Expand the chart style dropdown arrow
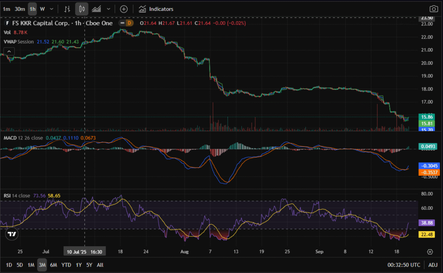The width and height of the screenshot is (443, 273). [x=108, y=9]
